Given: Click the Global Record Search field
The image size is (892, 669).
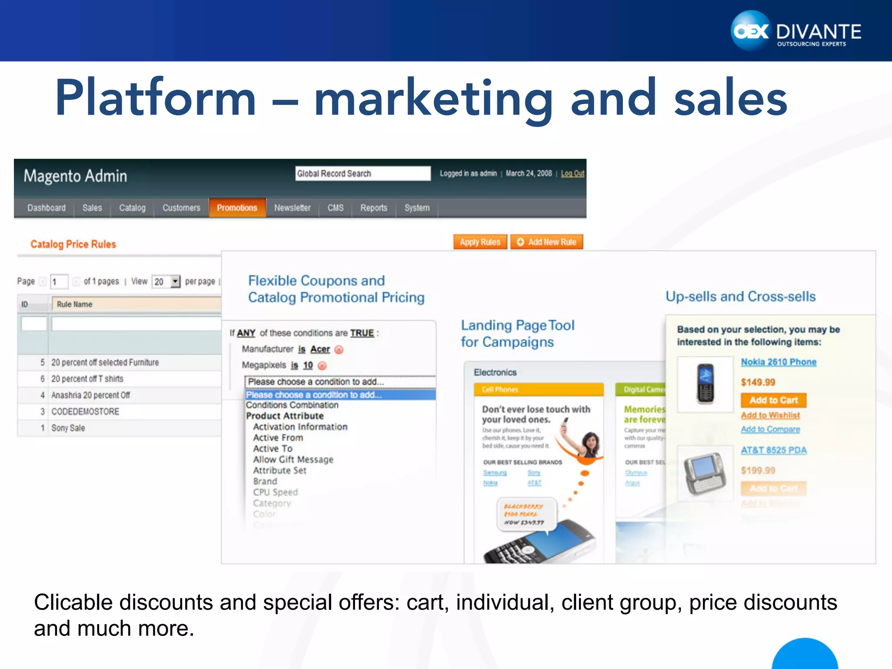Looking at the screenshot, I should 363,173.
